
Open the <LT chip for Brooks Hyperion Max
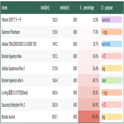(112, 56)
